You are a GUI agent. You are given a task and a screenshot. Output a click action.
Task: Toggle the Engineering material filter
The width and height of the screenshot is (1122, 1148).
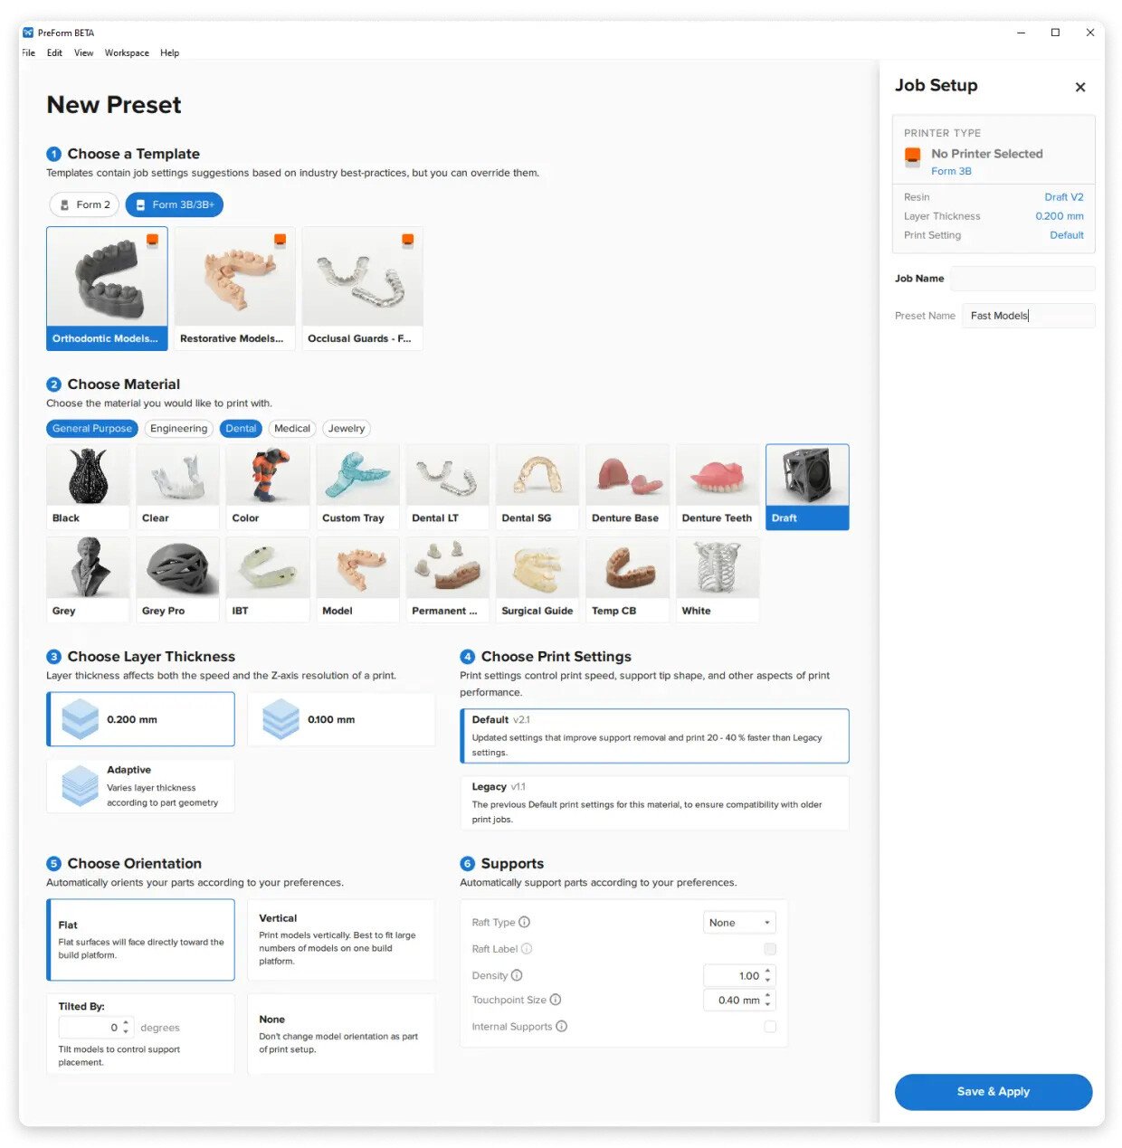coord(178,428)
